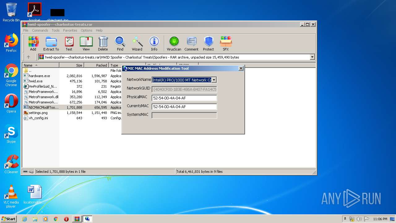The image size is (396, 223).
Task: Open Skype desktop shortcut
Action: (x=11, y=134)
